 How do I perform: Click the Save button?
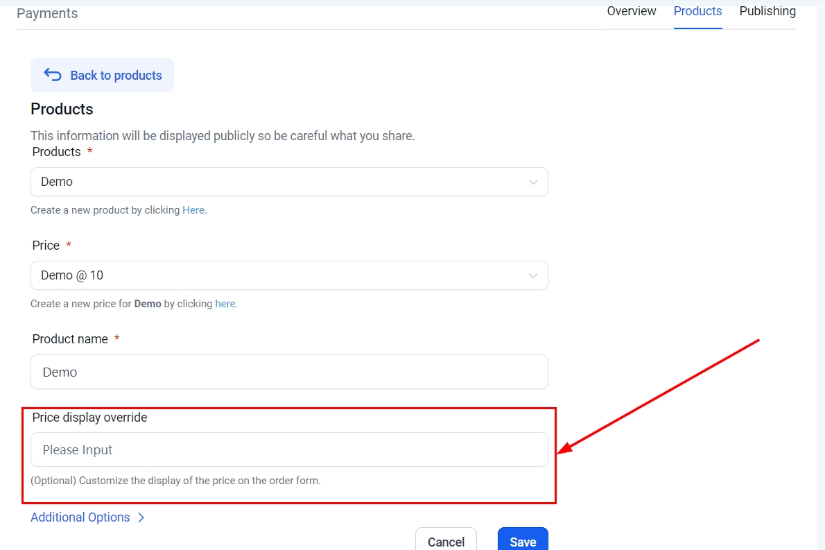click(x=523, y=542)
